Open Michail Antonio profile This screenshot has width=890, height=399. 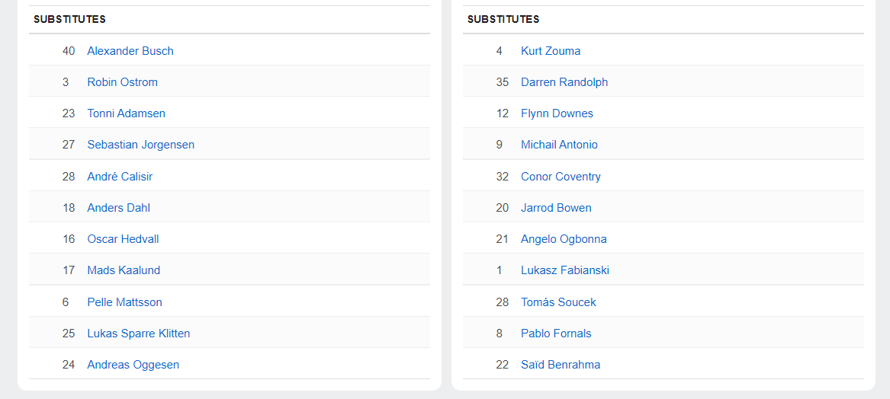pyautogui.click(x=559, y=145)
